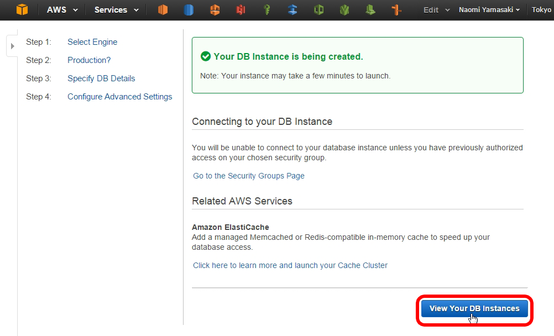Select the 'Your DB Instance is being created.' text
Image resolution: width=554 pixels, height=336 pixels.
(288, 56)
